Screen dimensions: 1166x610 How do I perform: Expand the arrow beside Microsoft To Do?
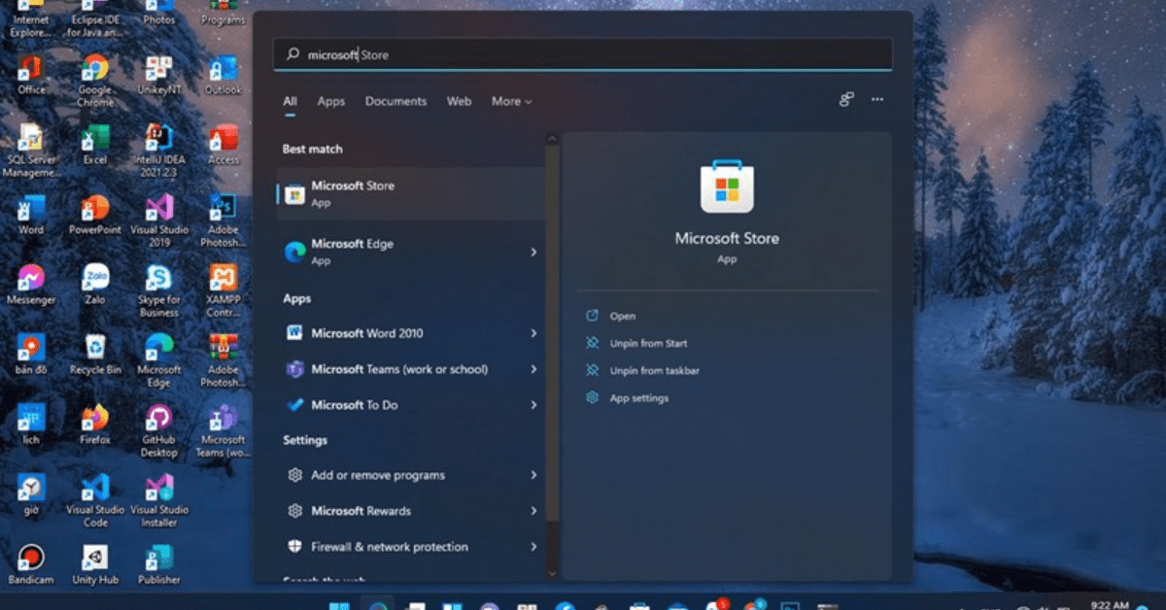[533, 404]
